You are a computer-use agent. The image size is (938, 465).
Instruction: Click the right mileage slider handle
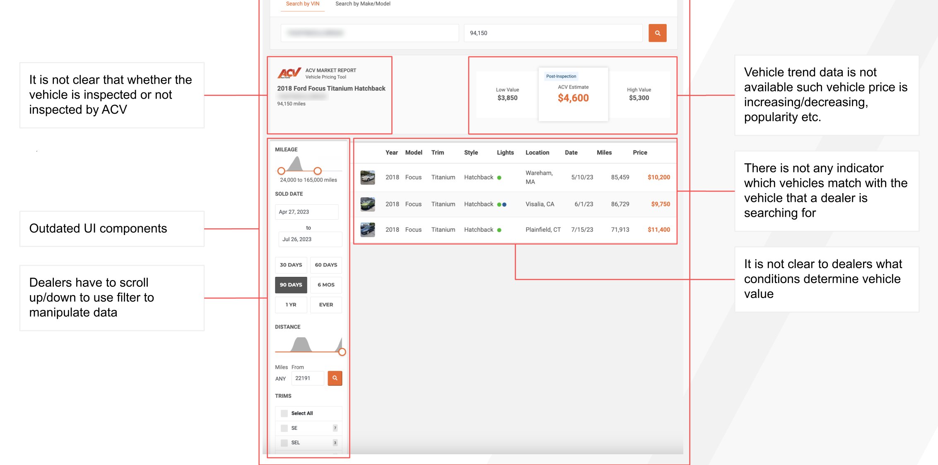pyautogui.click(x=317, y=171)
